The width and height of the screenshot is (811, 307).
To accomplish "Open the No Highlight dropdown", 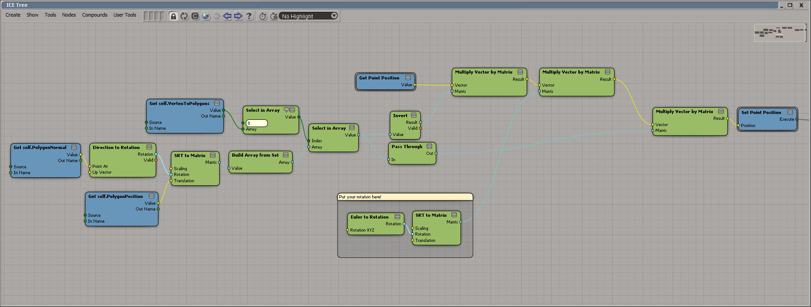I will click(309, 16).
